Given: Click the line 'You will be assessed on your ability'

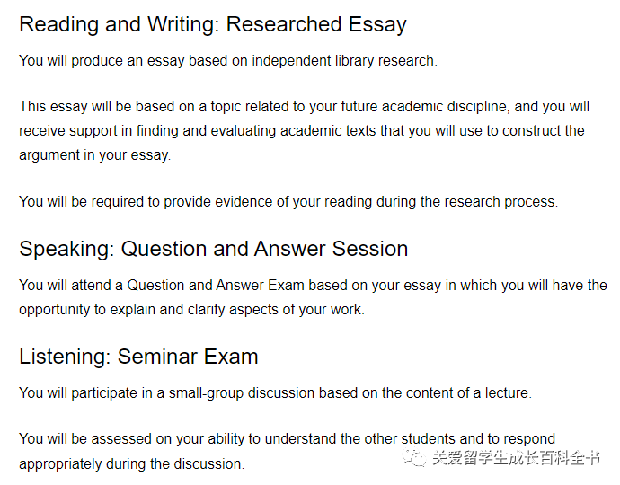Looking at the screenshot, I should (x=287, y=439).
